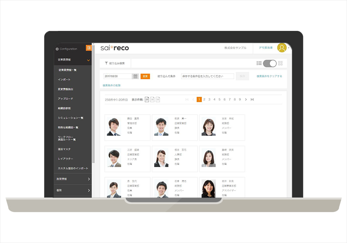Select the grid view icon
This screenshot has height=243, width=347.
click(280, 63)
